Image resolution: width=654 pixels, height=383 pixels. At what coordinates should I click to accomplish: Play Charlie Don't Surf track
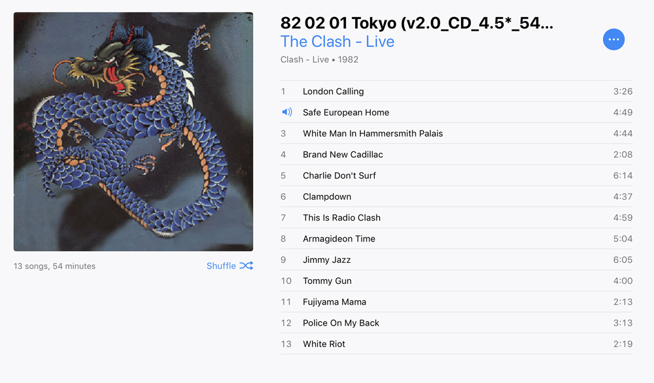pos(456,176)
